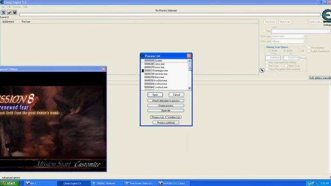Switch to Cheat Engine 5.5 taskbar item
This screenshot has width=331, height=186.
(73, 183)
